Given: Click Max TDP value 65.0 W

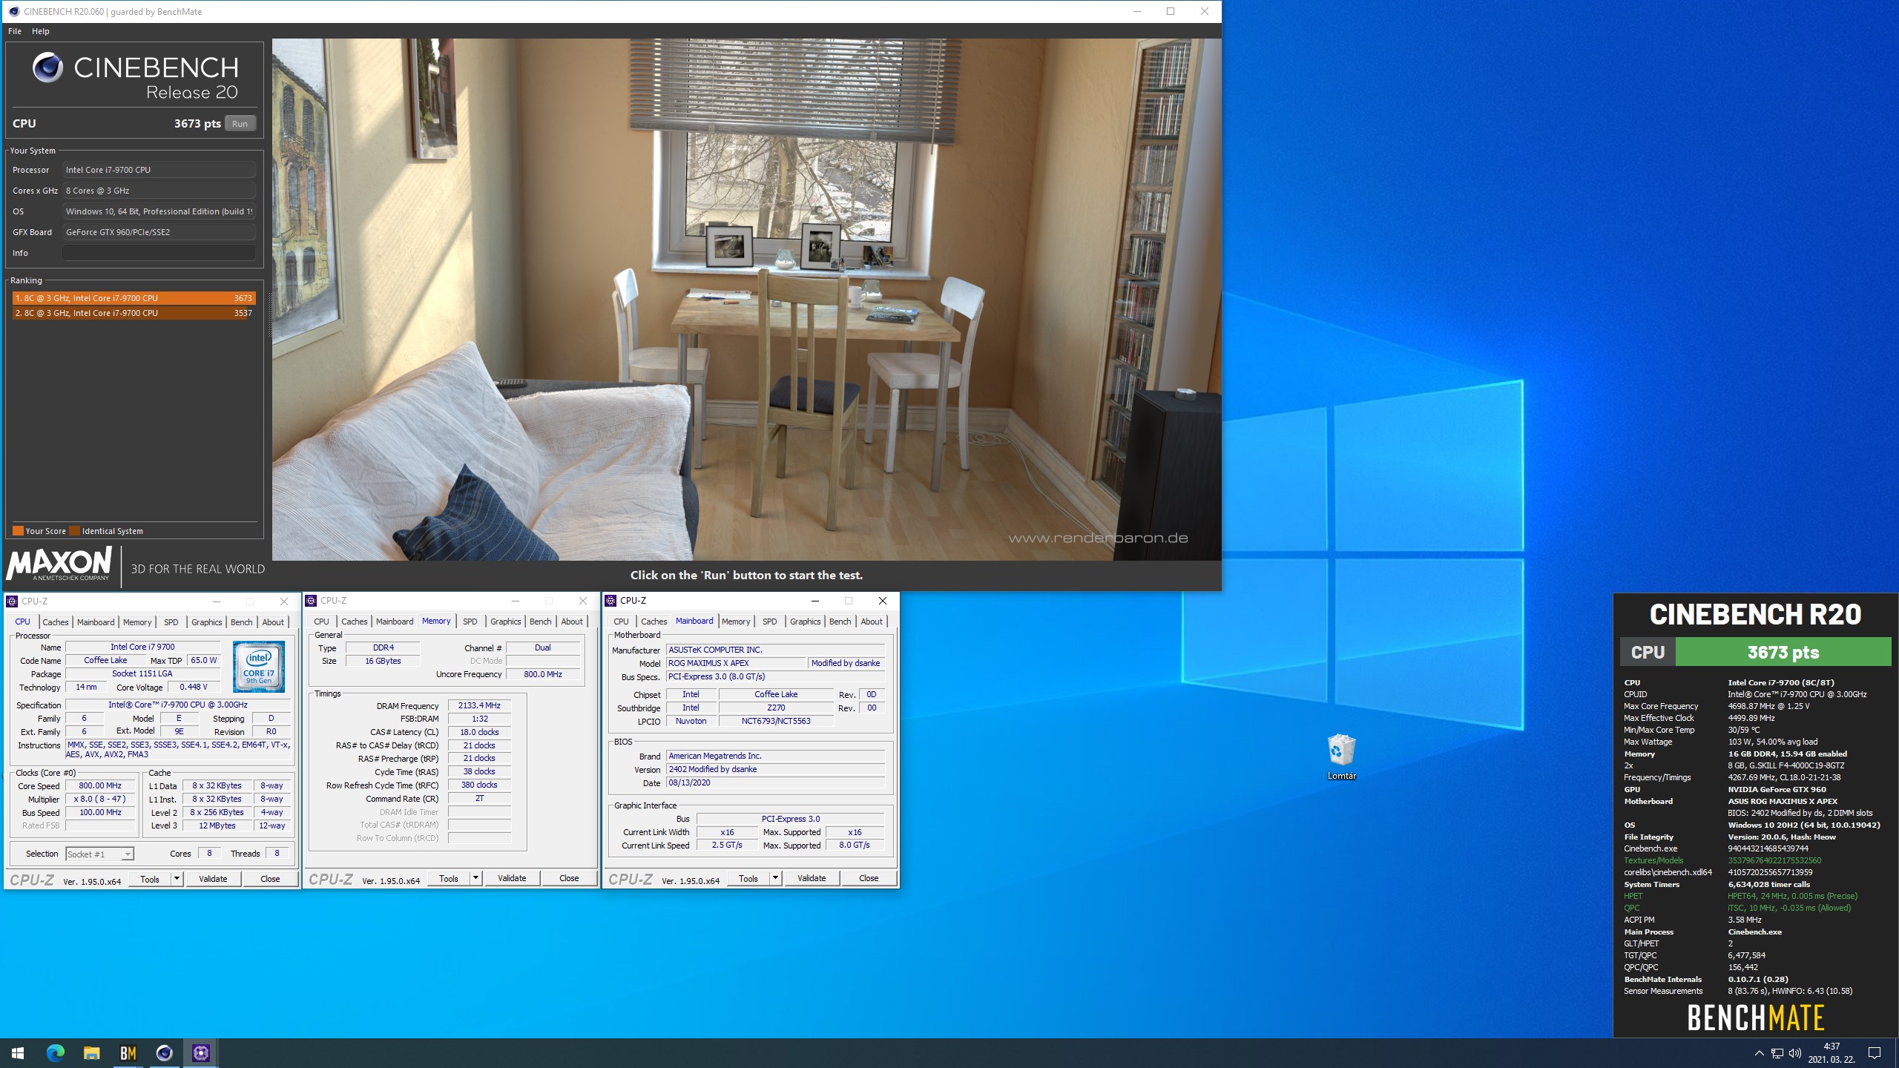Looking at the screenshot, I should (x=203, y=660).
